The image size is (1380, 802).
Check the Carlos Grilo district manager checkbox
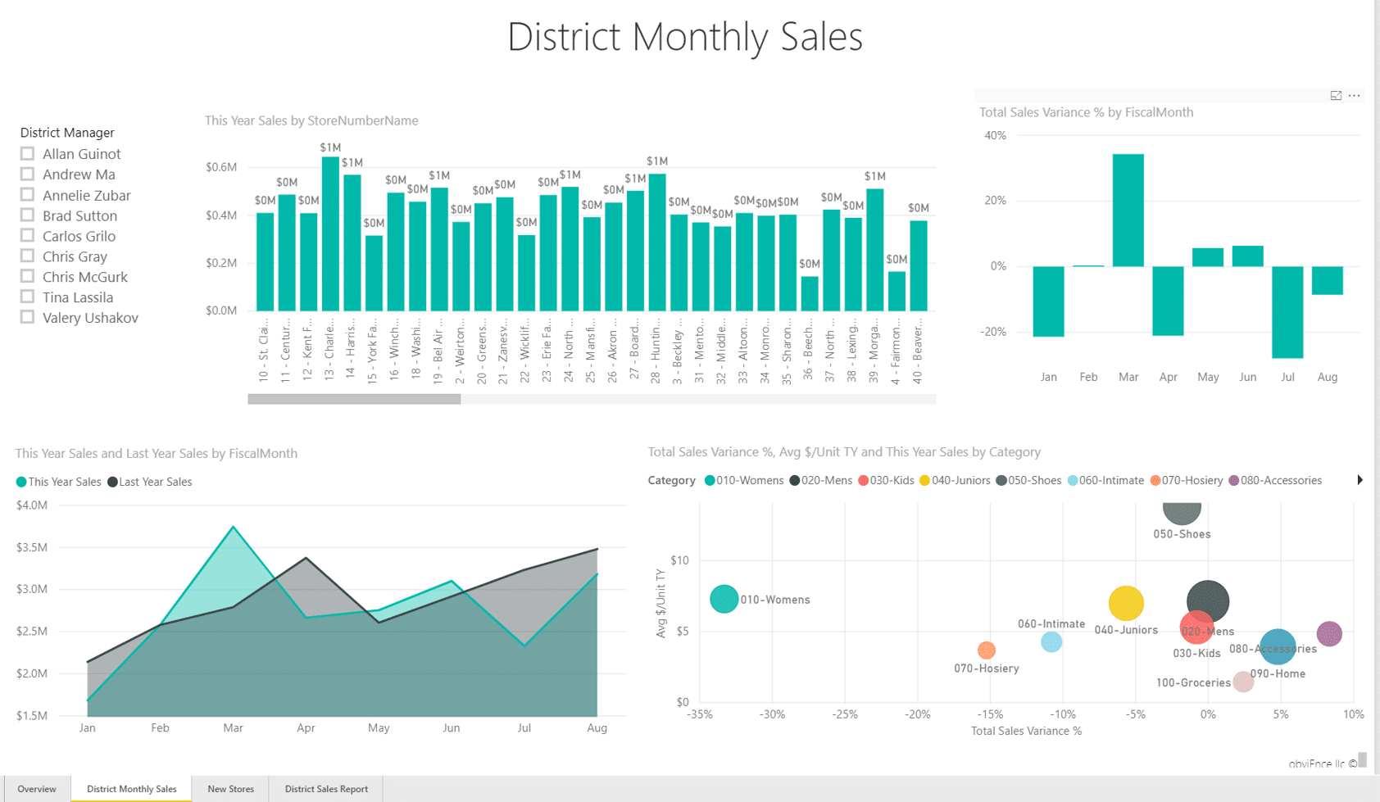point(27,235)
